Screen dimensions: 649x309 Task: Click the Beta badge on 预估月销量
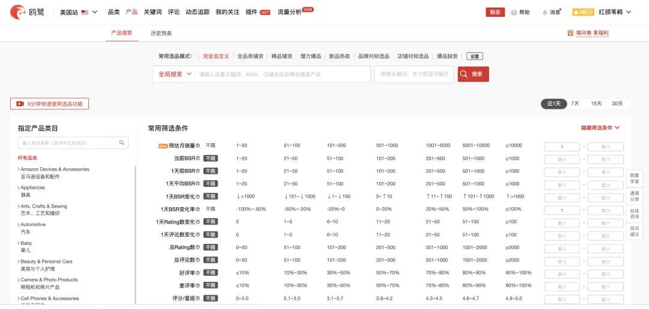point(163,146)
